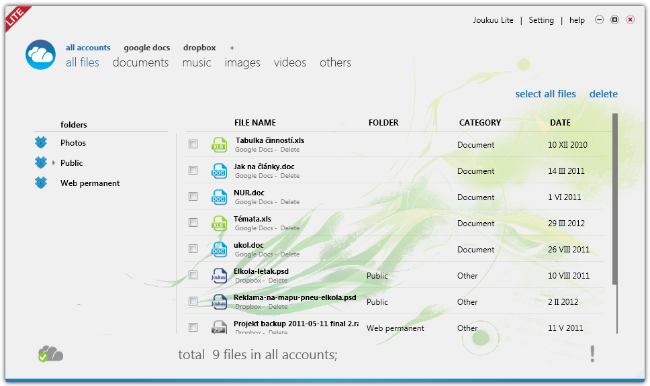The width and height of the screenshot is (650, 386).
Task: Click the Dropbox icon beside Web permanent
Action: (41, 183)
